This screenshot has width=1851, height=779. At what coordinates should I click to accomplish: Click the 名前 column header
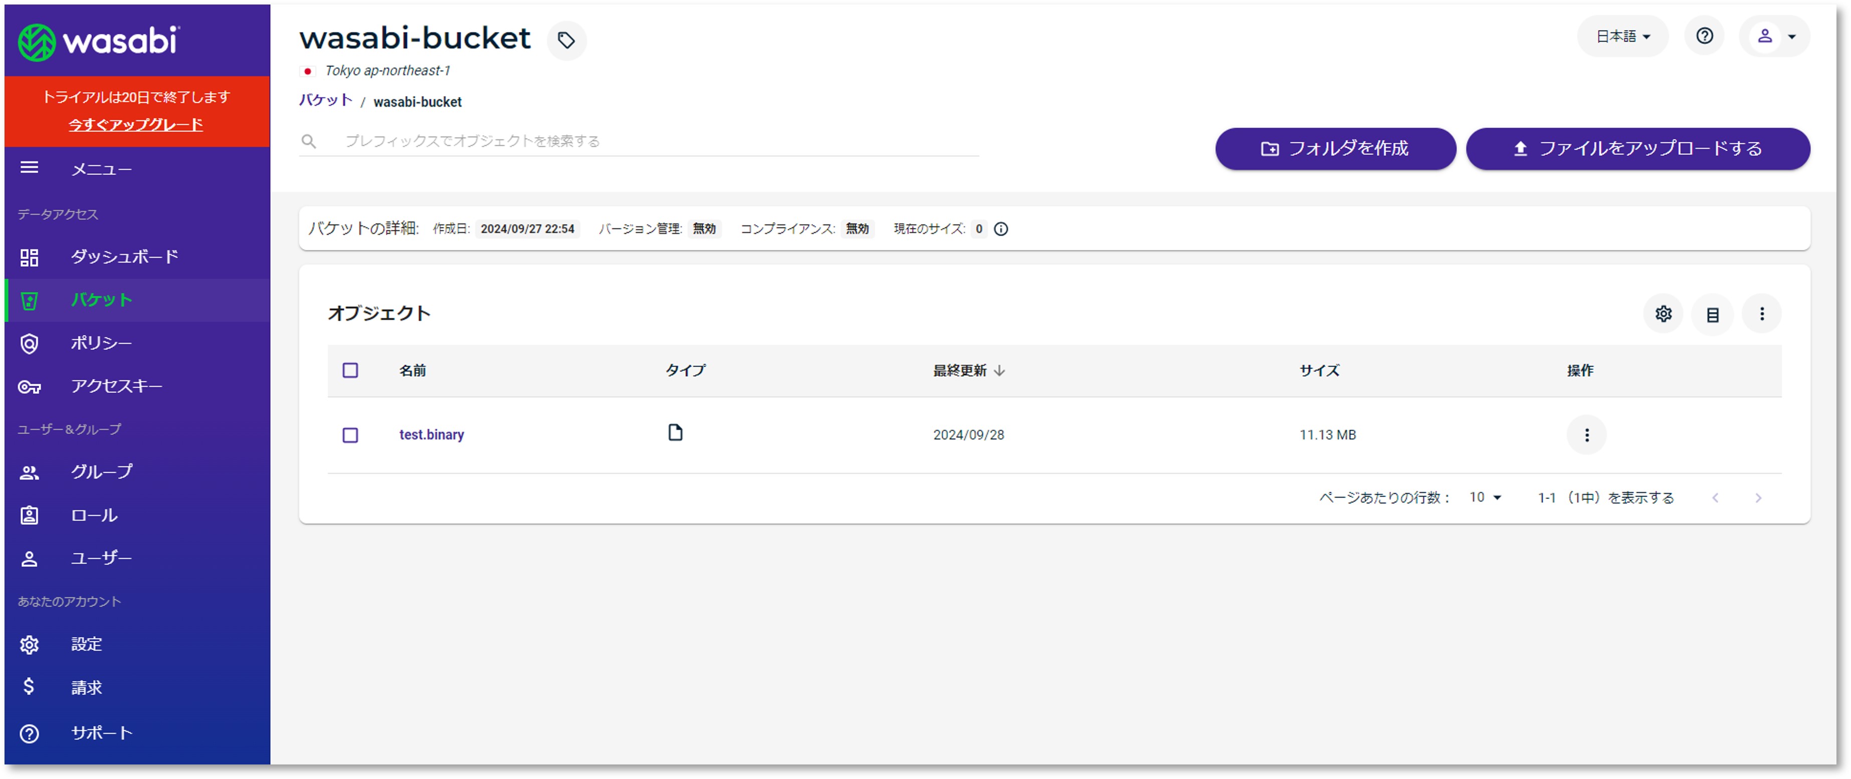[x=413, y=371]
